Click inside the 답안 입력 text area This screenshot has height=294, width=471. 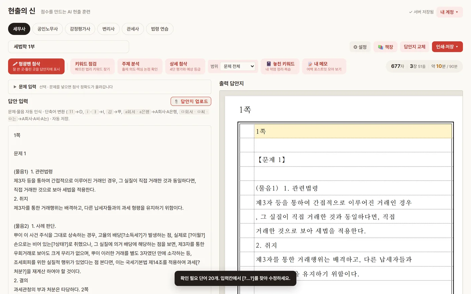pyautogui.click(x=110, y=210)
